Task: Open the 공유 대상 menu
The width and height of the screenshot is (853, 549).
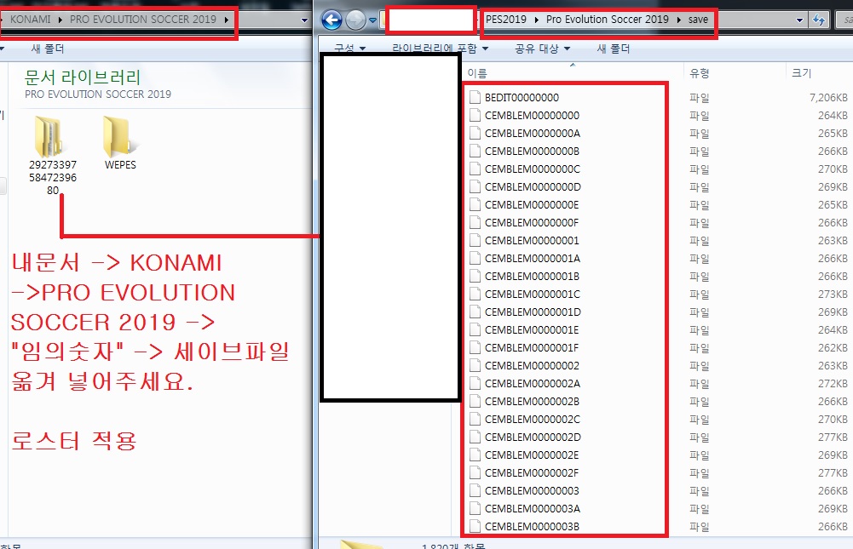Action: coord(542,49)
